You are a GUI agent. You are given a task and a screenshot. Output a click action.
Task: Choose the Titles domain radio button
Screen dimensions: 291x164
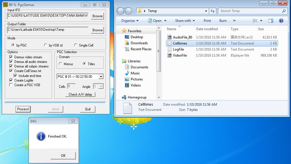pos(84,64)
